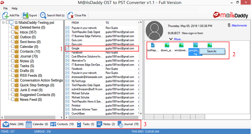This screenshot has height=134, width=252.
Task: Click the sender avatar placeholder image
Action: [x=154, y=31]
